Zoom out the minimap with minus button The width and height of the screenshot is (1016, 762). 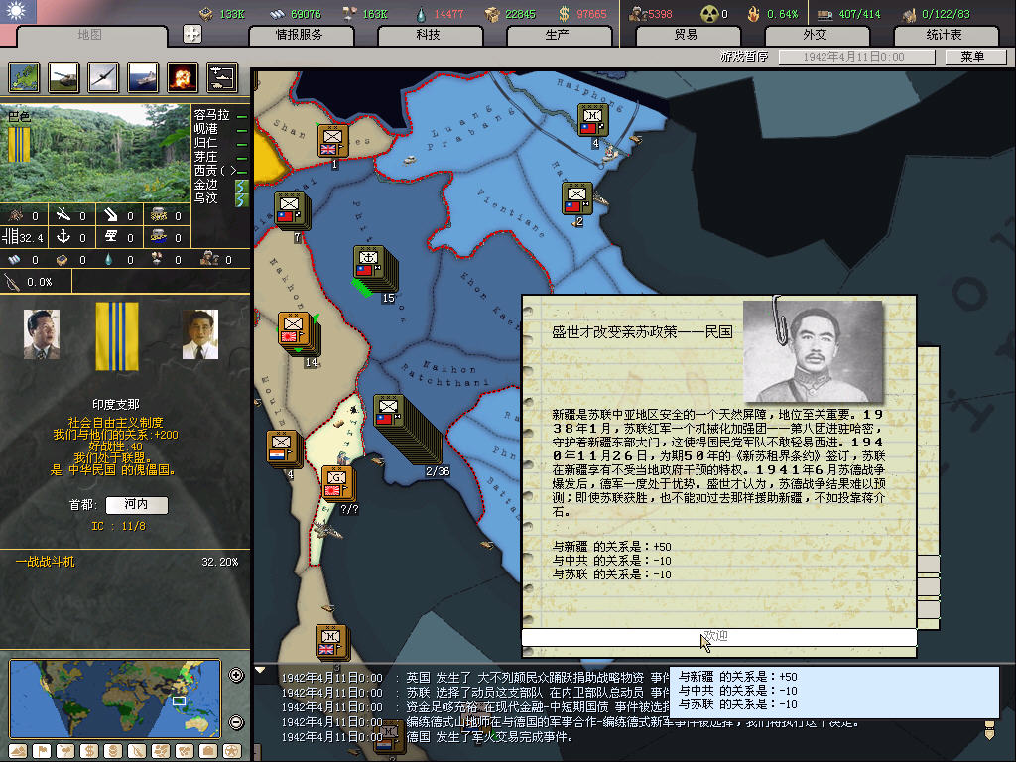point(236,722)
